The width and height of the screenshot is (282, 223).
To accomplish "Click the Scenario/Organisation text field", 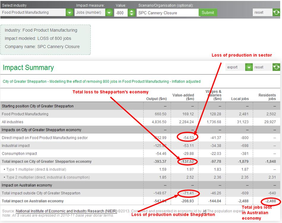I will [168, 13].
